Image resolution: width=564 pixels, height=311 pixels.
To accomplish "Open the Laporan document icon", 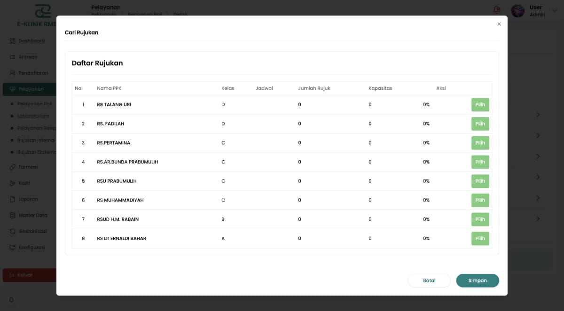I will 13,199.
